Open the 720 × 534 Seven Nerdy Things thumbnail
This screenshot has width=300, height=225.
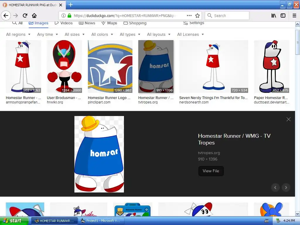coord(214,67)
